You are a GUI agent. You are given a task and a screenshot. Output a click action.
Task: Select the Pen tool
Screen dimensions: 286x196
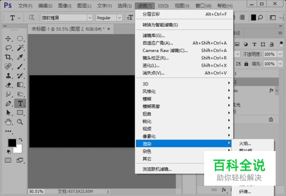pos(8,104)
